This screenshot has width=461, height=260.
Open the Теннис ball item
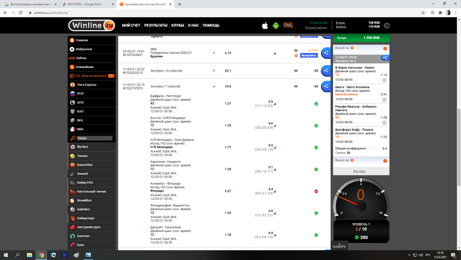92,156
